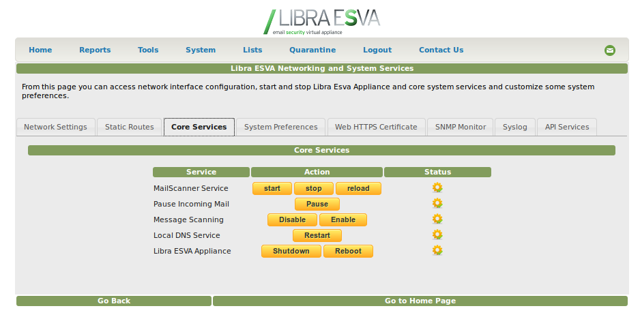Click the Action column header
The image size is (640, 332).
pos(317,172)
